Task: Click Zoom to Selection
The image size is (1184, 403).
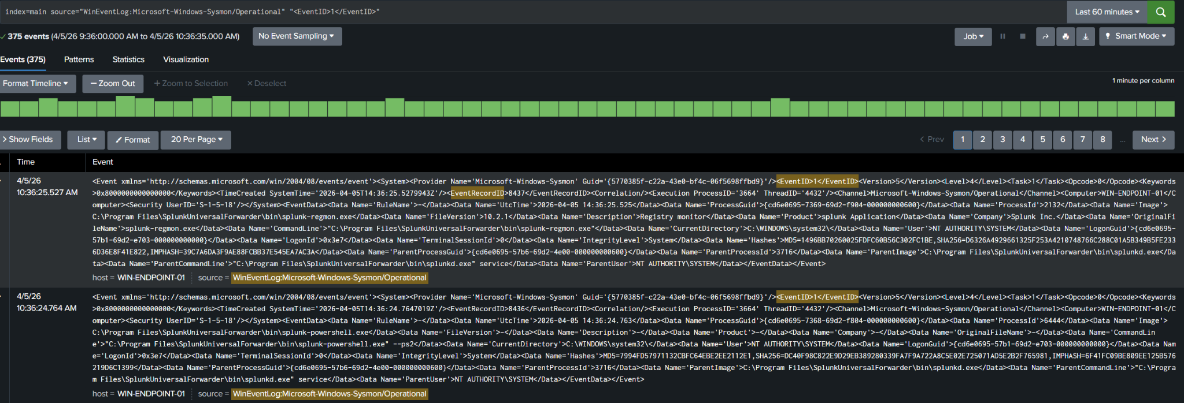Action: 191,84
